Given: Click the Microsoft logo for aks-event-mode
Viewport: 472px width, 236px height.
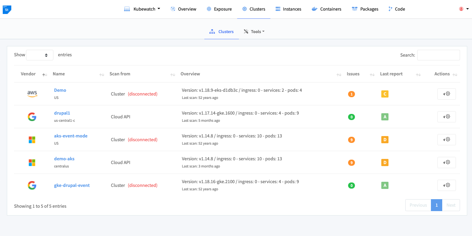Looking at the screenshot, I should tap(32, 140).
